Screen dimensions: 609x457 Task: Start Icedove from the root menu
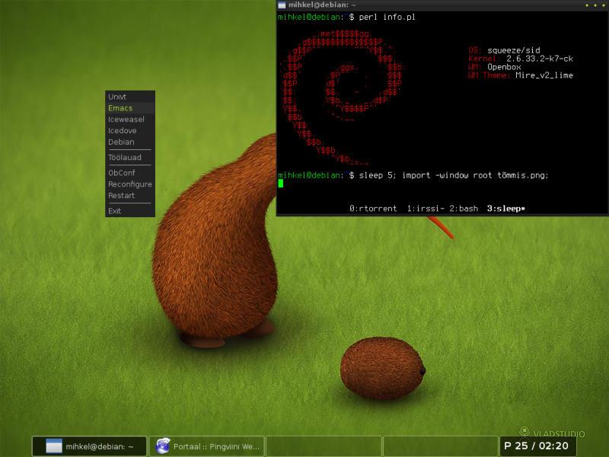coord(130,130)
